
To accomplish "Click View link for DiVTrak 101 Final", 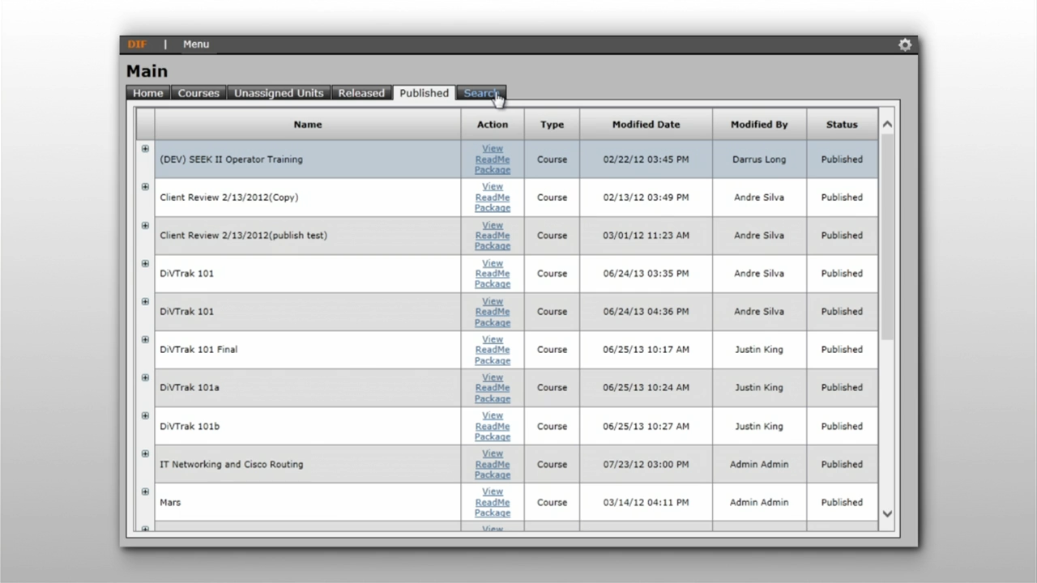I will (x=493, y=339).
